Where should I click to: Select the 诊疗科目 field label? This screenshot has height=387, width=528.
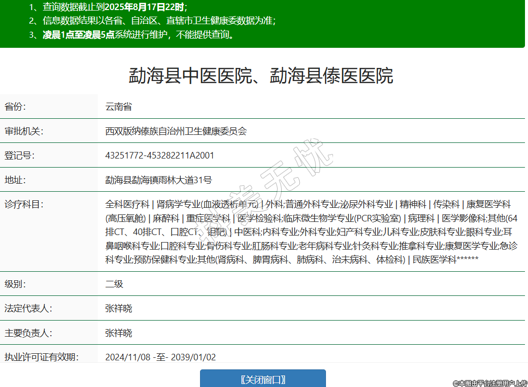(x=24, y=204)
